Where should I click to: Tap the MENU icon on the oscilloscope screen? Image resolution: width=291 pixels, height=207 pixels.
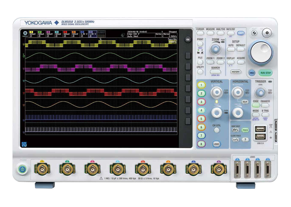pos(25,33)
